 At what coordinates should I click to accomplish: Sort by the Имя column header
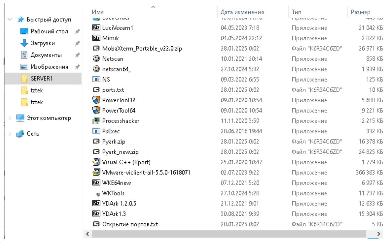click(98, 12)
